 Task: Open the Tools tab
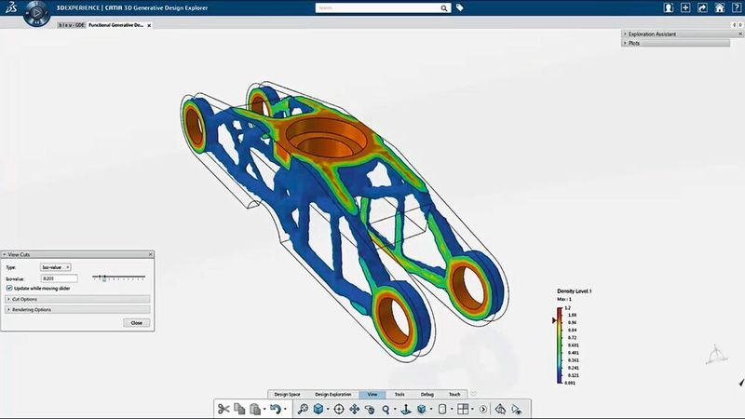pyautogui.click(x=400, y=394)
